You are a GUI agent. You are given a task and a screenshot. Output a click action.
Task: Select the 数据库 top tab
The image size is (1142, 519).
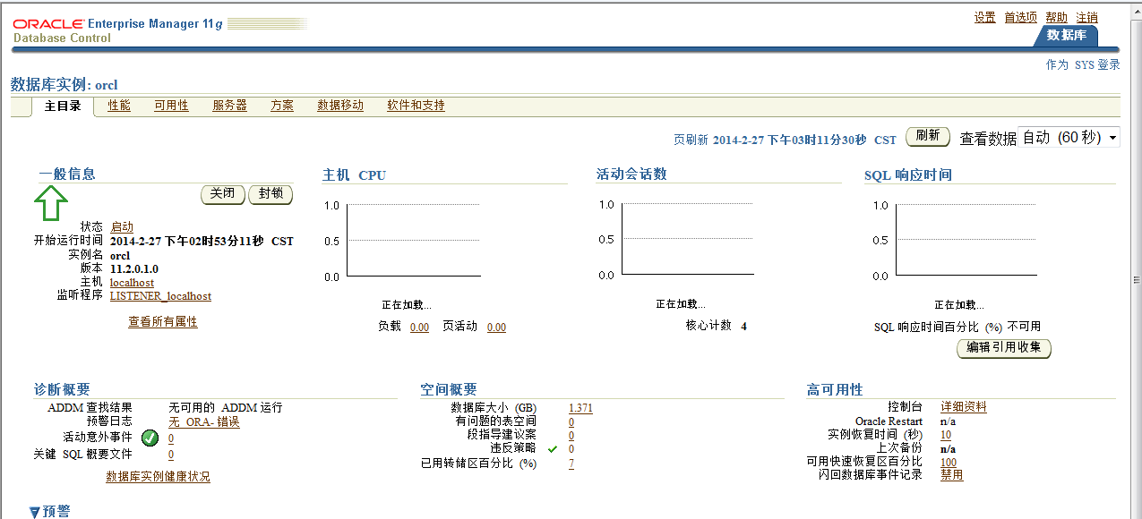1066,35
